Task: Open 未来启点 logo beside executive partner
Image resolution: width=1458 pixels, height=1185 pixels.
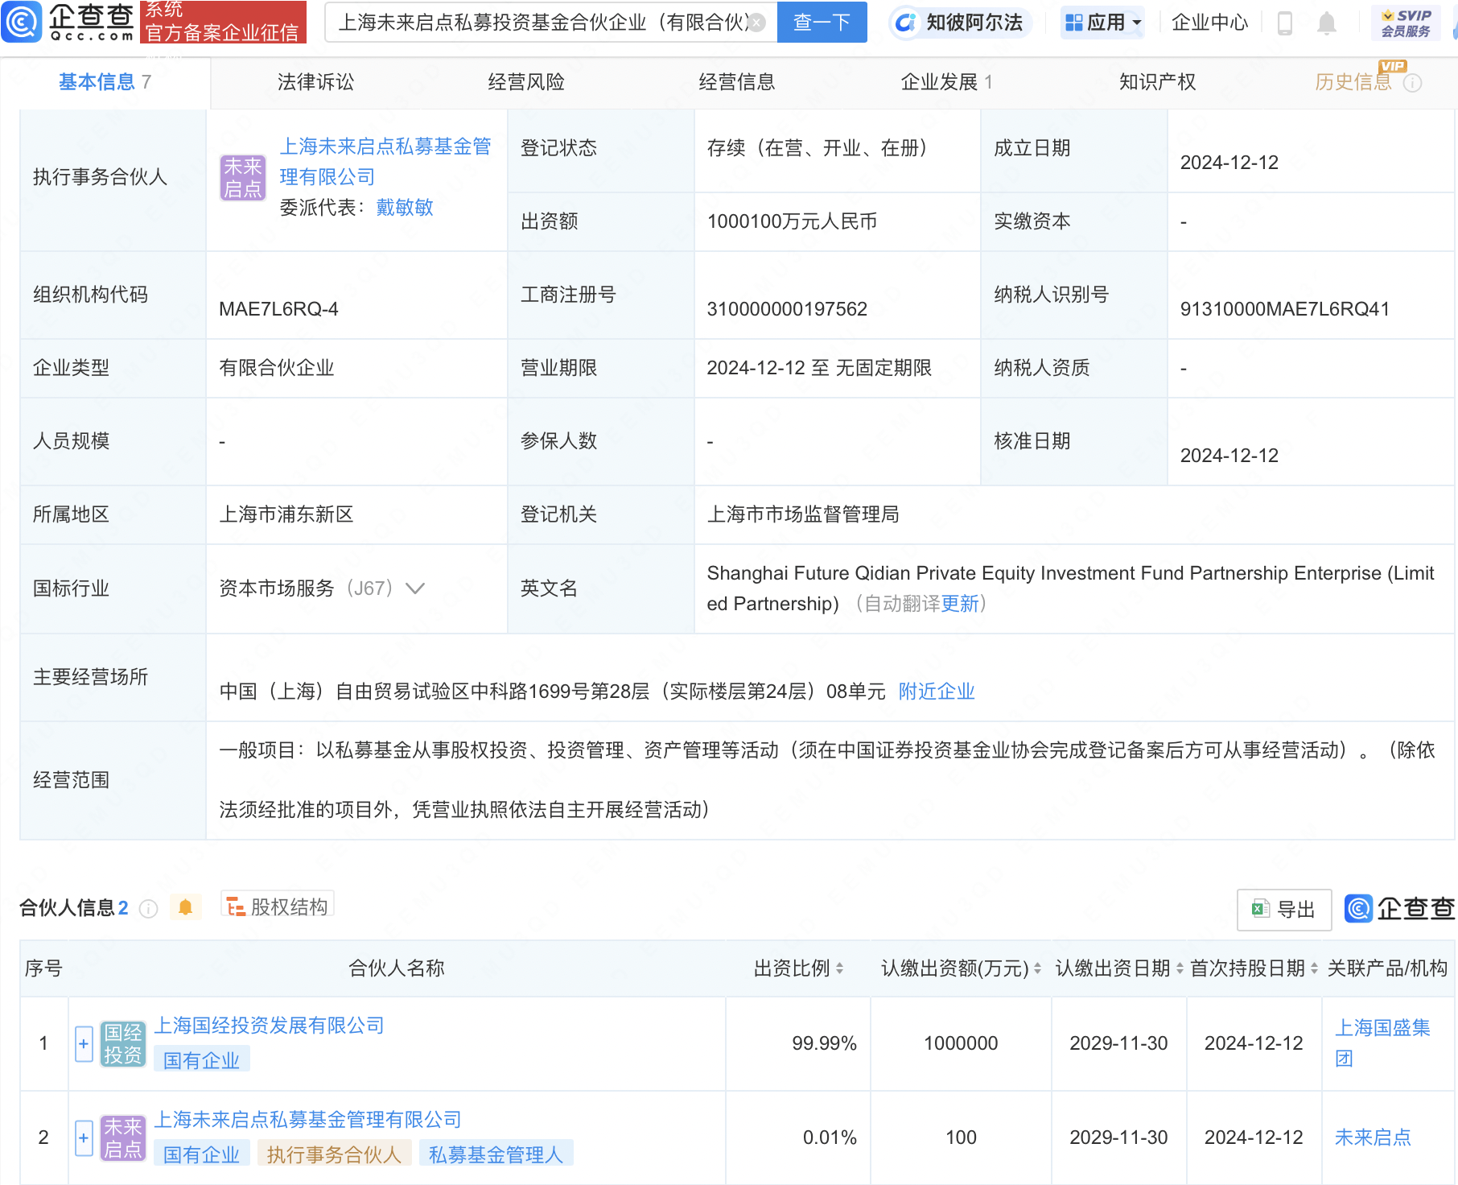Action: (243, 177)
